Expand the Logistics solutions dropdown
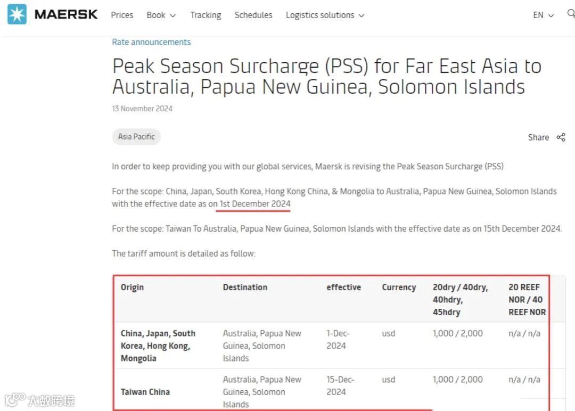Screen dimensions: 575x411 (x=325, y=15)
